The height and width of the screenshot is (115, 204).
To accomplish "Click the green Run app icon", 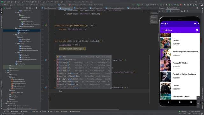I will [x=161, y=5].
